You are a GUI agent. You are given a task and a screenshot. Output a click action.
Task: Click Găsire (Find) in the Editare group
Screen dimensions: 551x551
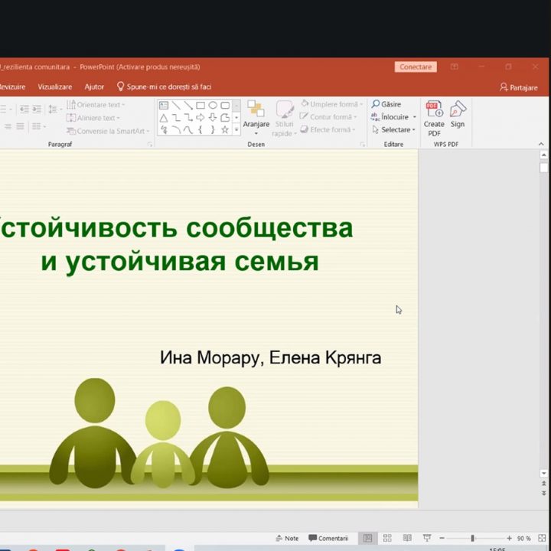tap(386, 104)
